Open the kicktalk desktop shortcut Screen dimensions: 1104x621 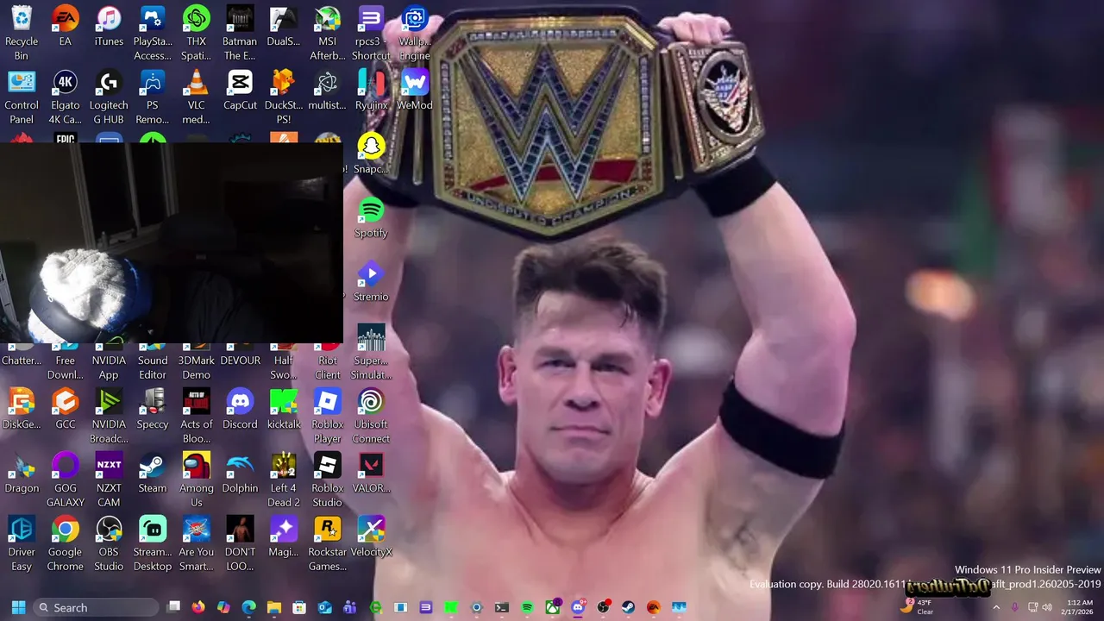click(284, 409)
